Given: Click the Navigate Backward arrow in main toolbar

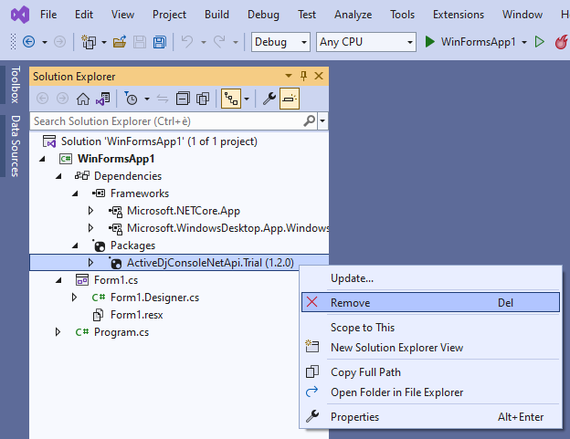Looking at the screenshot, I should click(28, 42).
